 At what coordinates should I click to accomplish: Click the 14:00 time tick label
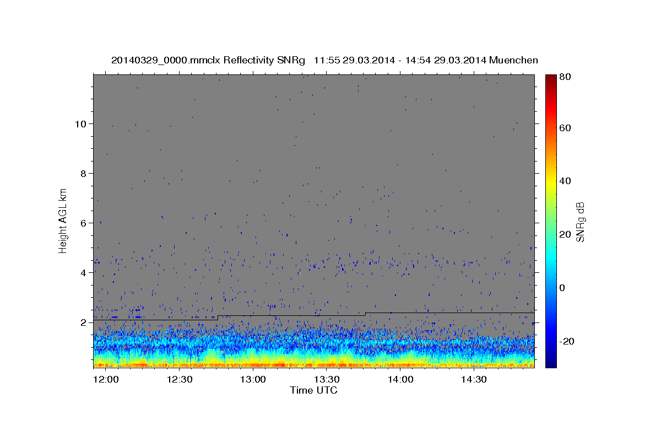(x=400, y=379)
